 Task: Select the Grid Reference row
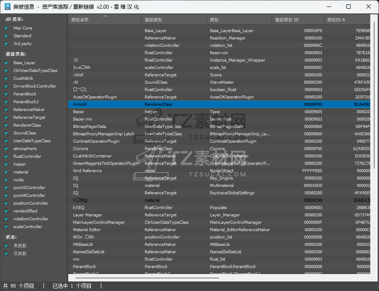pos(219,171)
